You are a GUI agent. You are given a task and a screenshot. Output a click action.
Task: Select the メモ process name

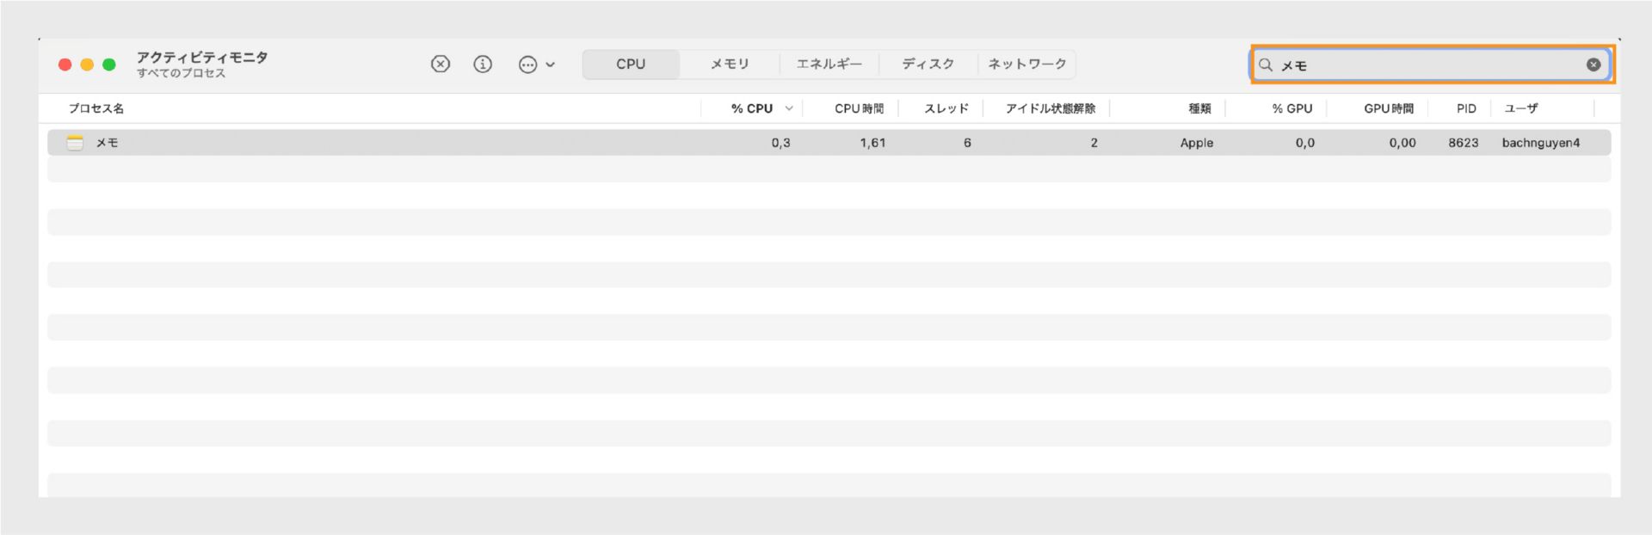click(x=107, y=143)
